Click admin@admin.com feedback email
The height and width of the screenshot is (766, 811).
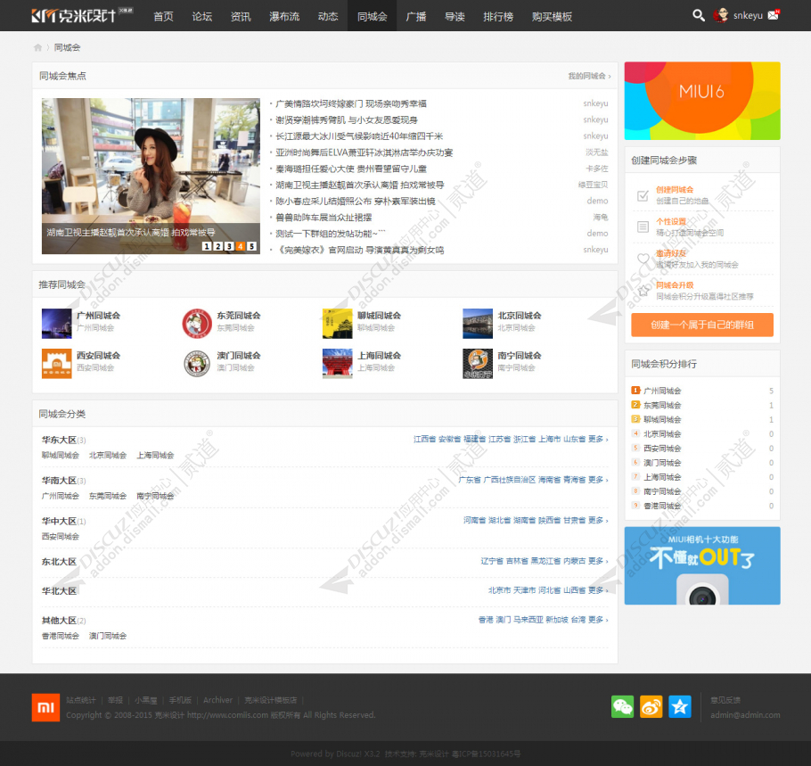[745, 715]
